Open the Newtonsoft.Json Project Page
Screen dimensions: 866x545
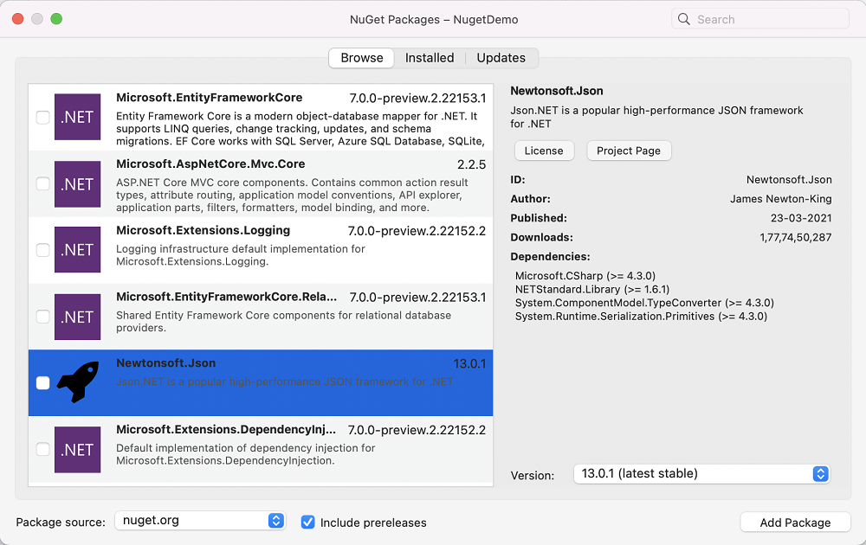629,150
